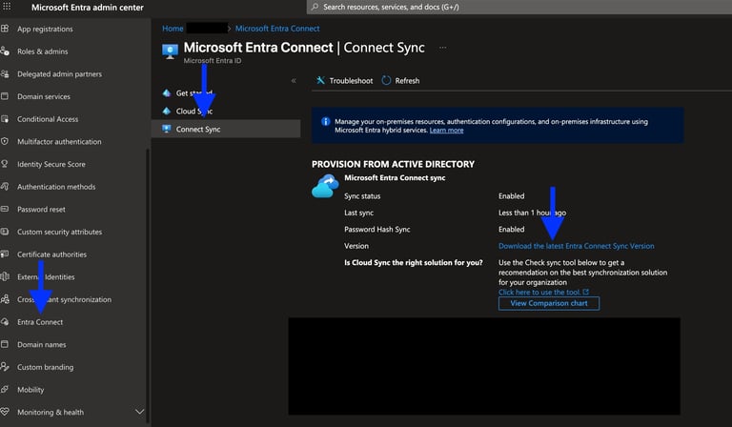This screenshot has width=732, height=427.
Task: Click the Authentication methods icon
Action: point(5,186)
